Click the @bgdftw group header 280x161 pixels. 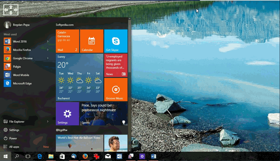point(62,130)
